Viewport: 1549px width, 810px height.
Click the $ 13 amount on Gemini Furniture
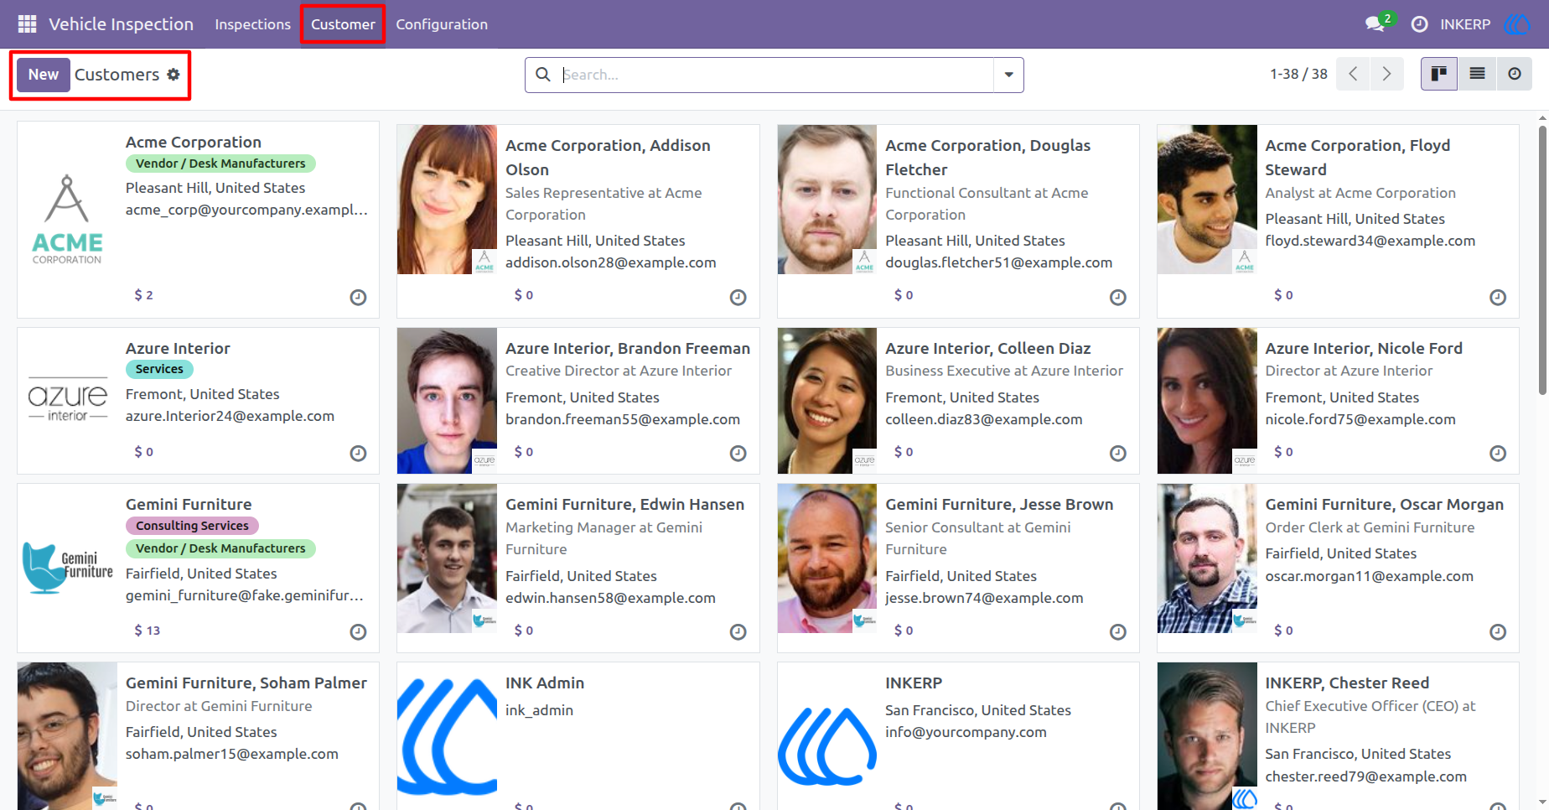(x=148, y=631)
